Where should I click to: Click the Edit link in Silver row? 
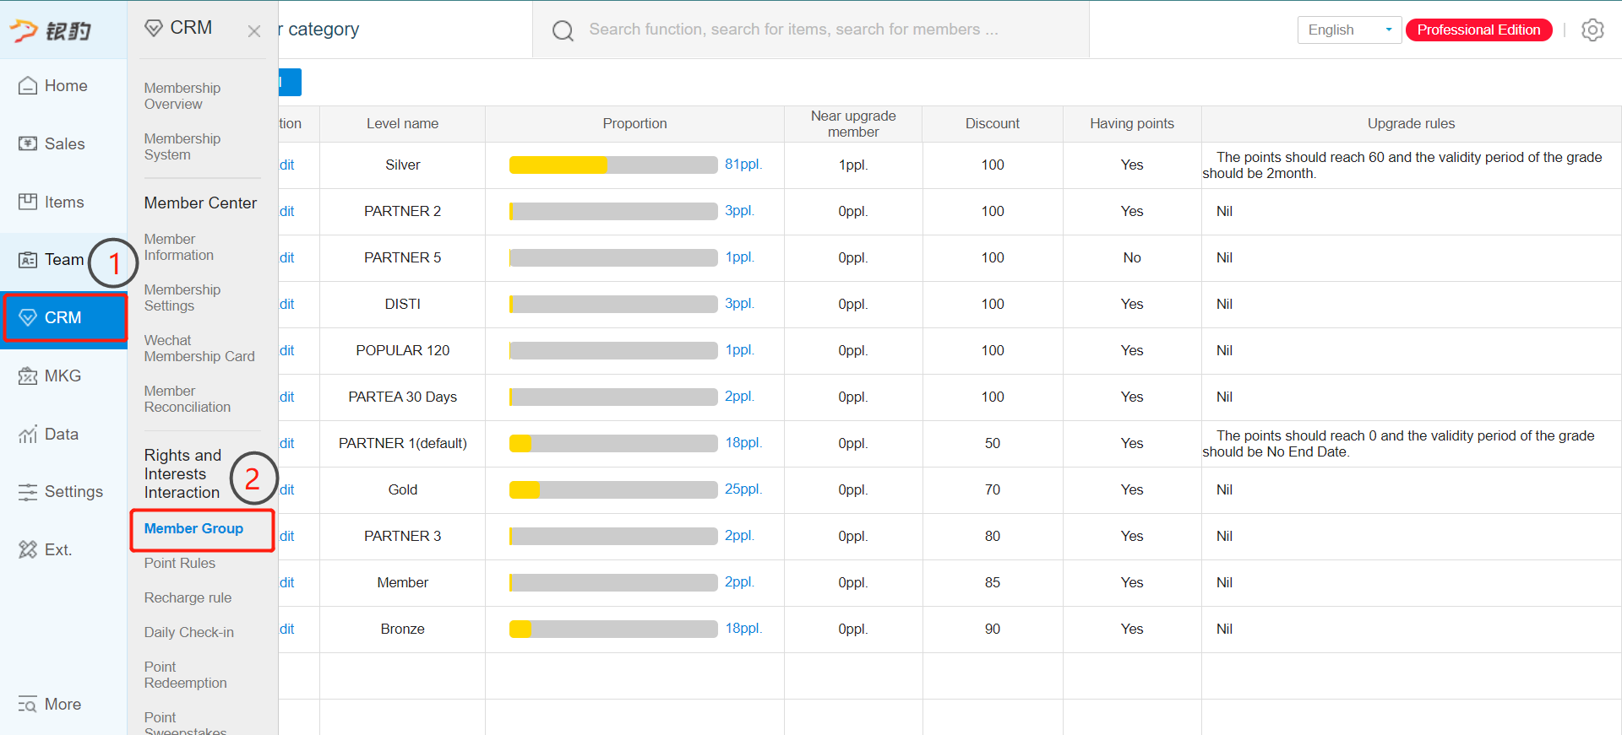tap(286, 165)
